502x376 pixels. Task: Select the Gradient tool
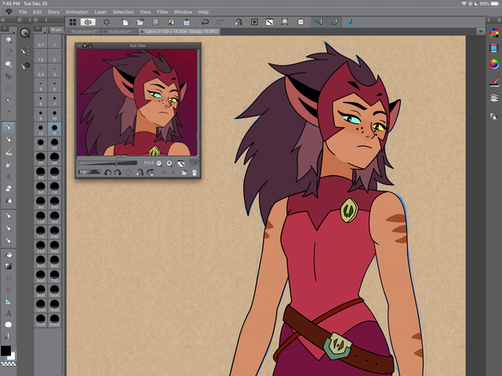tap(9, 266)
